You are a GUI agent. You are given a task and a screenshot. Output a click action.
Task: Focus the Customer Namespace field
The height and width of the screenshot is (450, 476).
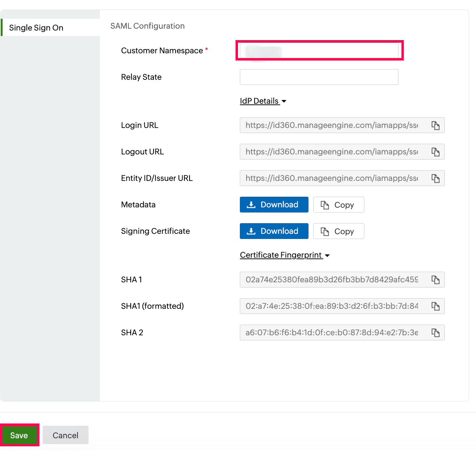(319, 51)
